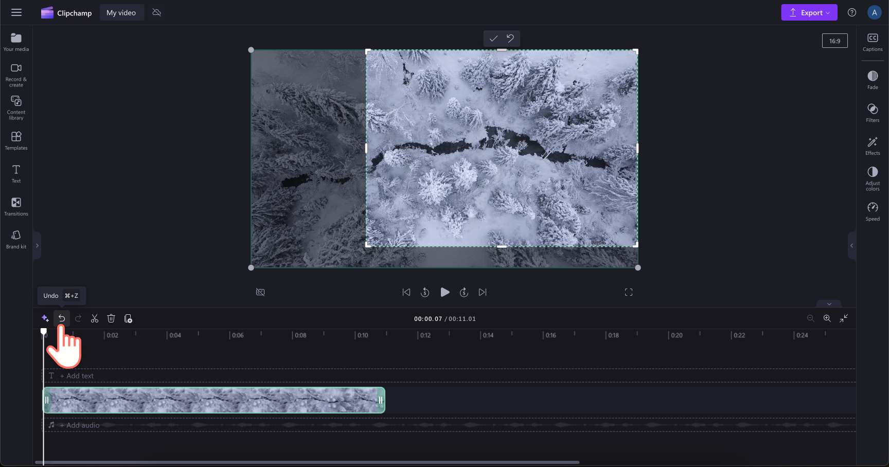Forward five seconds
This screenshot has width=889, height=467.
[464, 292]
